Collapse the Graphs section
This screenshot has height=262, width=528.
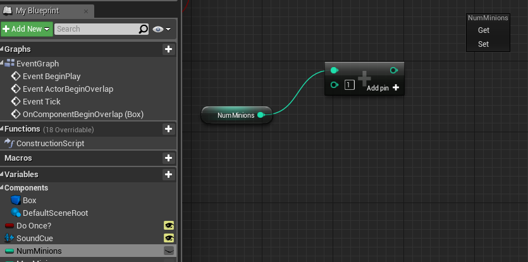pos(2,49)
